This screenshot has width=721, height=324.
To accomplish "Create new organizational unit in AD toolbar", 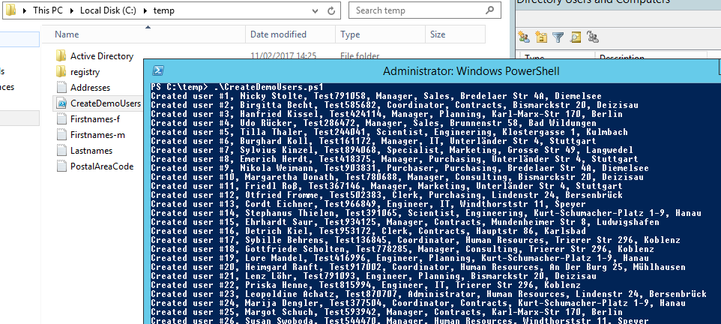I will coord(541,37).
